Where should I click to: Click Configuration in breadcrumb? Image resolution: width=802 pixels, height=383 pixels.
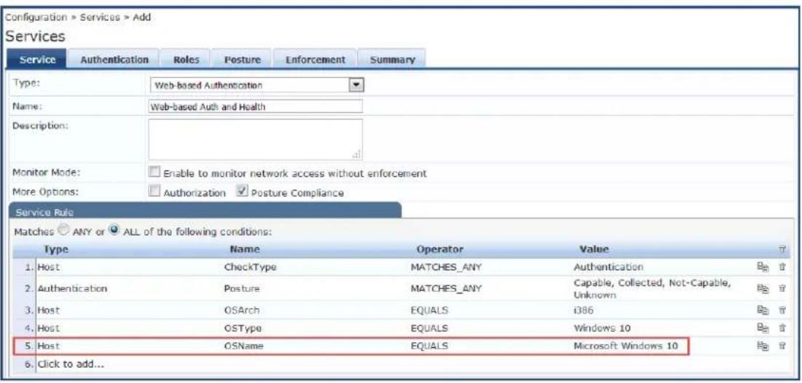36,17
